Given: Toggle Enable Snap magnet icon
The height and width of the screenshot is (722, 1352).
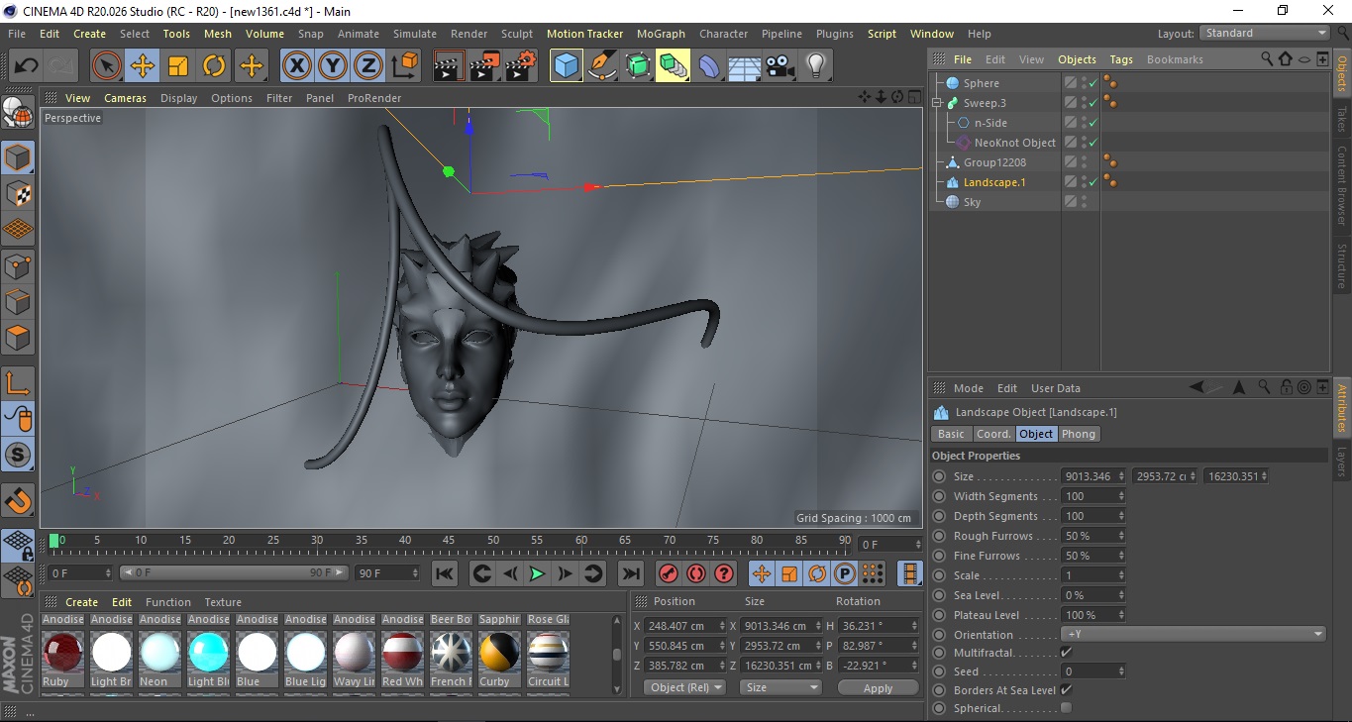Looking at the screenshot, I should (18, 500).
